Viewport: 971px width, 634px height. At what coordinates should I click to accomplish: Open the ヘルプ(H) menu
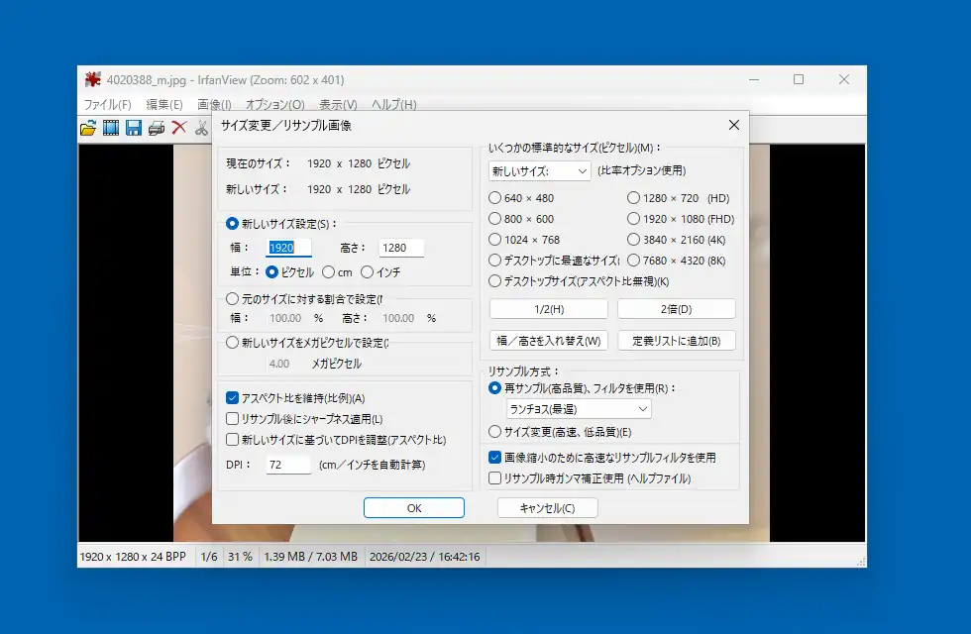[393, 105]
